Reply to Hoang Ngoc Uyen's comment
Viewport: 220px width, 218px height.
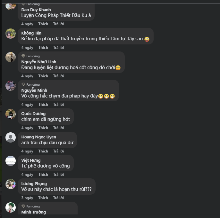(x=58, y=151)
